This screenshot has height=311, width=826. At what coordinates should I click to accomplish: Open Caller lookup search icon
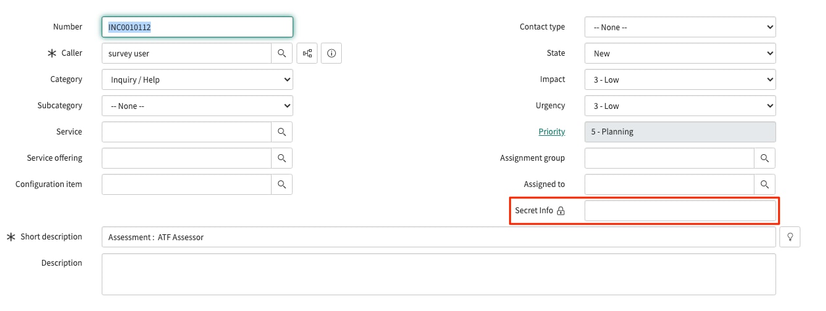point(282,53)
